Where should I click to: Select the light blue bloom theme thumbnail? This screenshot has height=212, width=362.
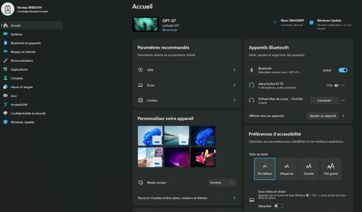150,136
